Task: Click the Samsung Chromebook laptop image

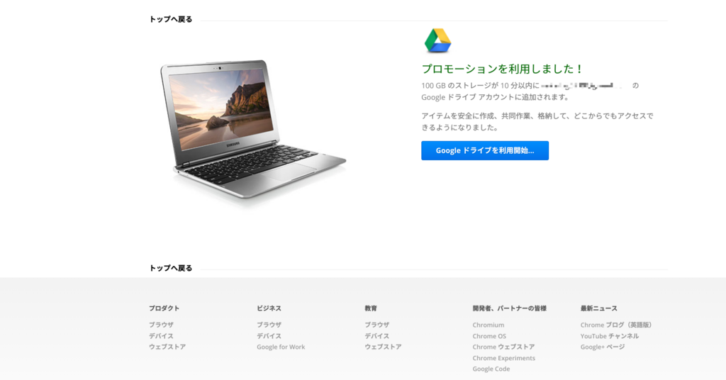Action: pos(253,130)
